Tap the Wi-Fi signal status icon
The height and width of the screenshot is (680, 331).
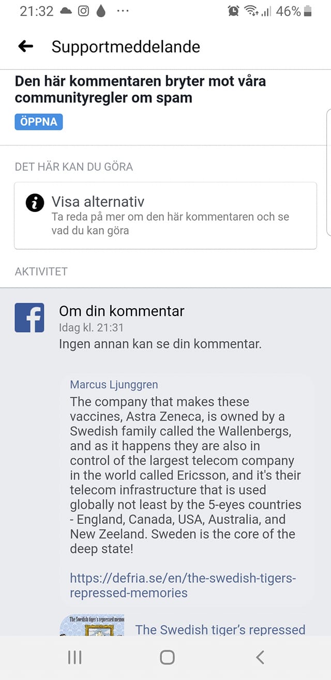point(251,11)
